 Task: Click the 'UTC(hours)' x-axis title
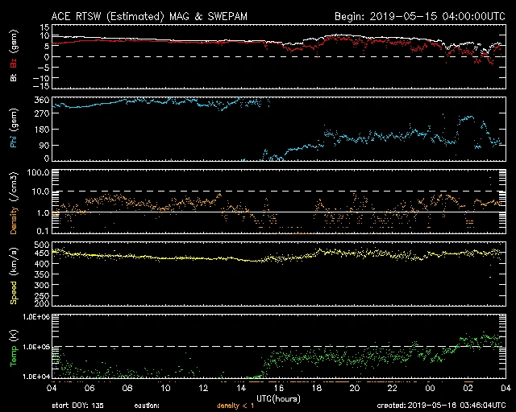coord(278,399)
